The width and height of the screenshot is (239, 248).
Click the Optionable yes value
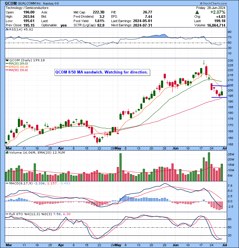click(64, 25)
